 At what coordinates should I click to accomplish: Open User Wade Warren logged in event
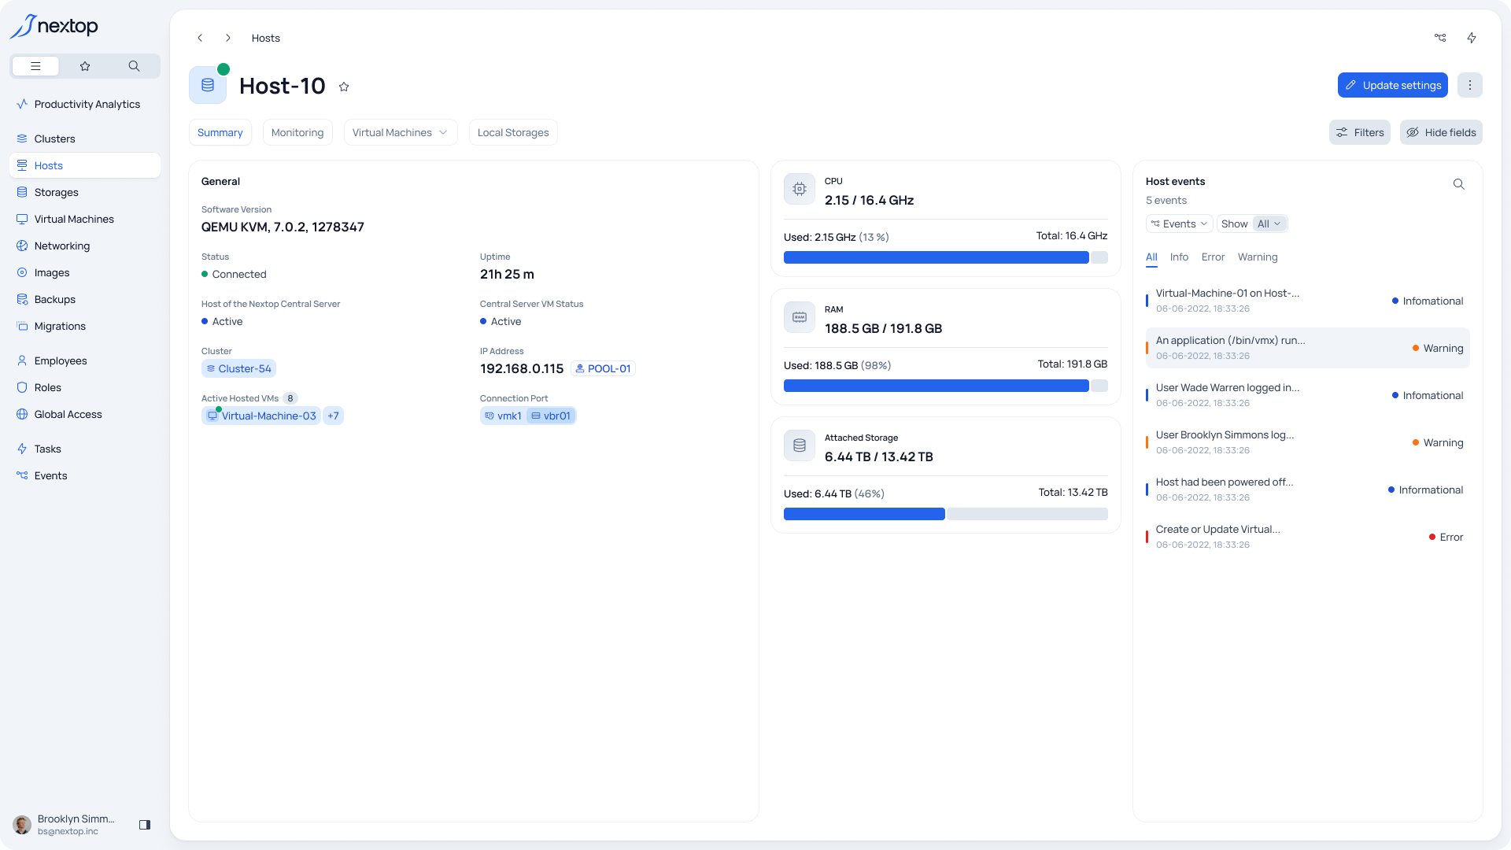[1308, 395]
